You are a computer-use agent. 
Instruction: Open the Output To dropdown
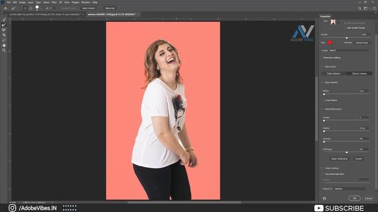coord(350,188)
